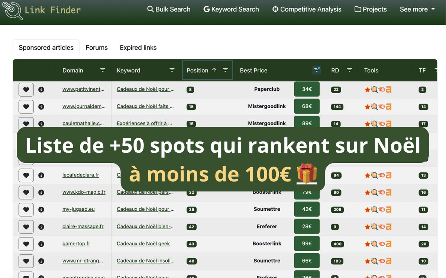Image resolution: width=446 pixels, height=278 pixels.
Task: Open info icon for gamertop.fr
Action: coord(41,244)
